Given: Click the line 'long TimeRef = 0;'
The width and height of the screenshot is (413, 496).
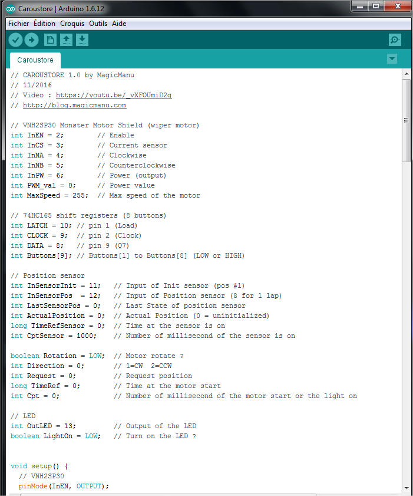Looking at the screenshot, I should tap(45, 386).
